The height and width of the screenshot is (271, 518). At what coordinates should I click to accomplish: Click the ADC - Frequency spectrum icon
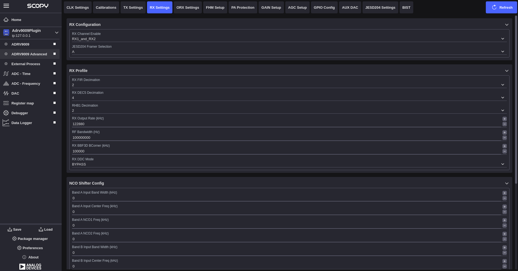click(x=6, y=83)
